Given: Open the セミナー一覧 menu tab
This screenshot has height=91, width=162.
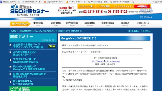Looking at the screenshot, I should [x=87, y=6].
